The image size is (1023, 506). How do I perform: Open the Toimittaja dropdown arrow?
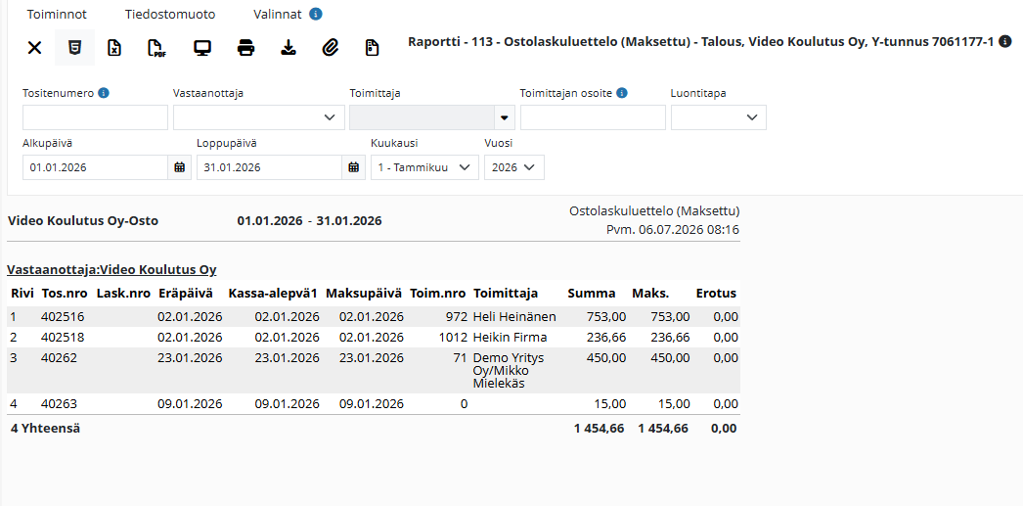click(505, 117)
